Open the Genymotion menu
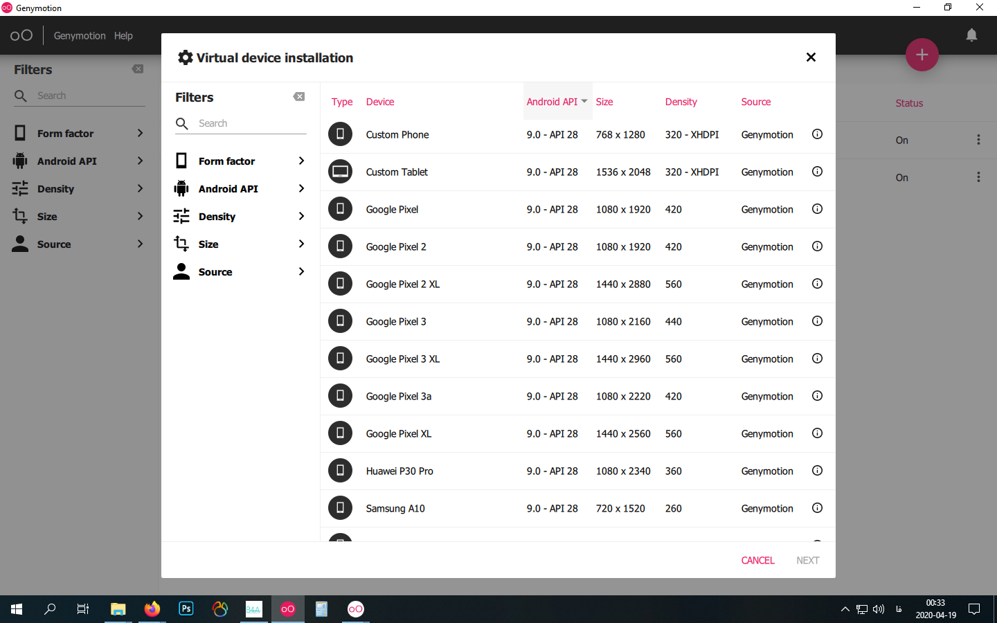The width and height of the screenshot is (997, 623). [80, 35]
